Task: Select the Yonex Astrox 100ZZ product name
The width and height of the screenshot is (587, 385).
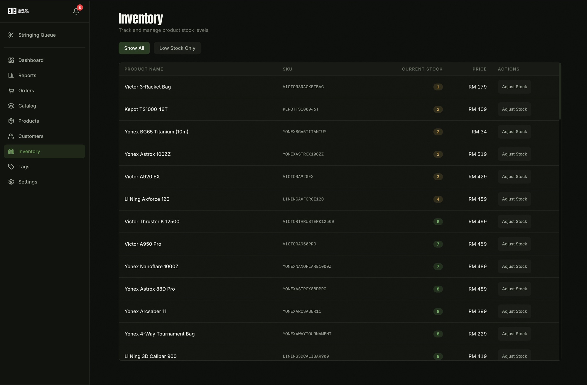Action: [147, 154]
